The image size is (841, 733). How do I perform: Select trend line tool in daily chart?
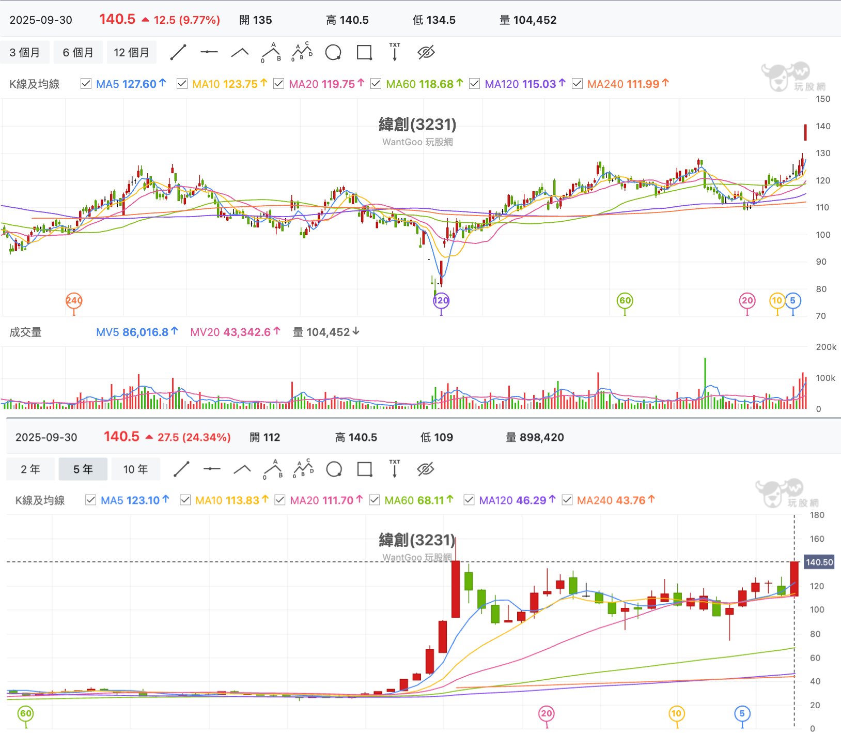(x=178, y=52)
